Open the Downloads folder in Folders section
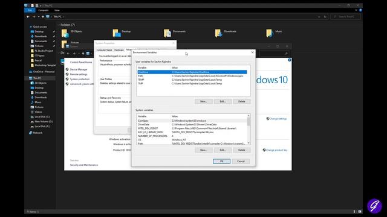This screenshot has width=387, height=217. [226, 33]
